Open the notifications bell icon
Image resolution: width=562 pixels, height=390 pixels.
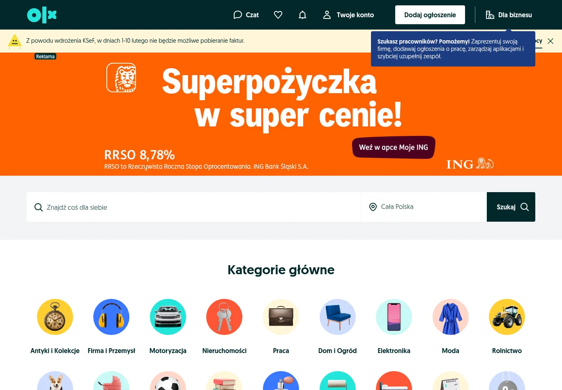coord(302,15)
